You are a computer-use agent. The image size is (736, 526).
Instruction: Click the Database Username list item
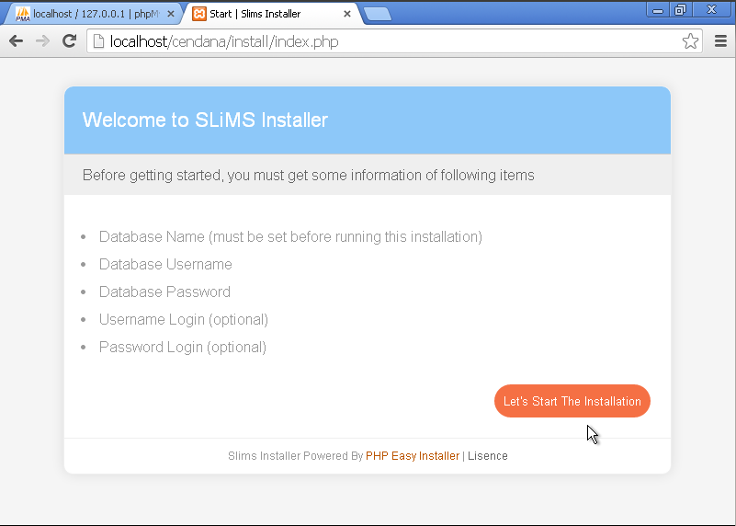pyautogui.click(x=165, y=265)
